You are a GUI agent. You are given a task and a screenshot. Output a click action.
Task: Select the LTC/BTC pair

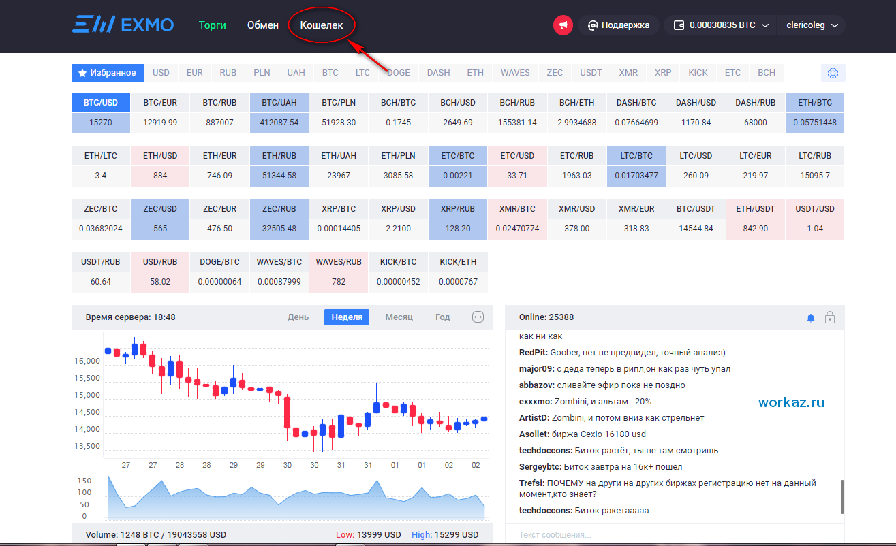pyautogui.click(x=636, y=166)
